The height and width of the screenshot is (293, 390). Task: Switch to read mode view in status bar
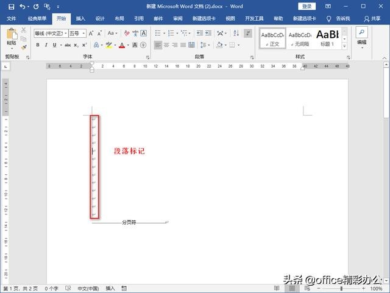(277, 288)
